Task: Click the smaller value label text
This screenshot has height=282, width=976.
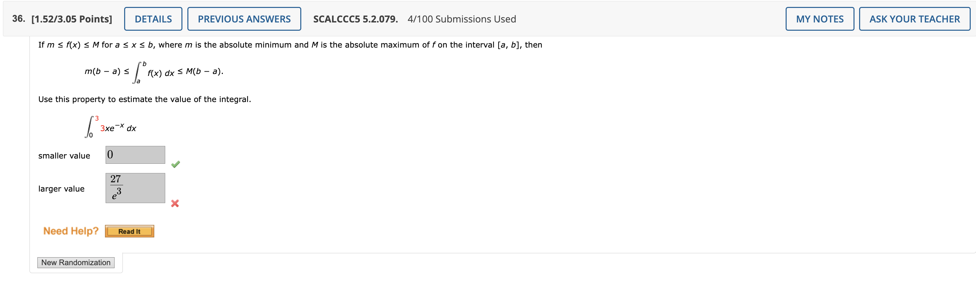Action: click(x=64, y=156)
